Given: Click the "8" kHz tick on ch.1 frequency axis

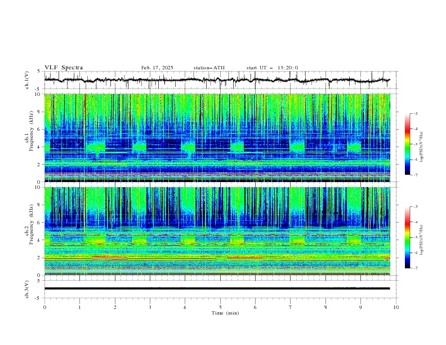Looking at the screenshot, I should [x=40, y=112].
